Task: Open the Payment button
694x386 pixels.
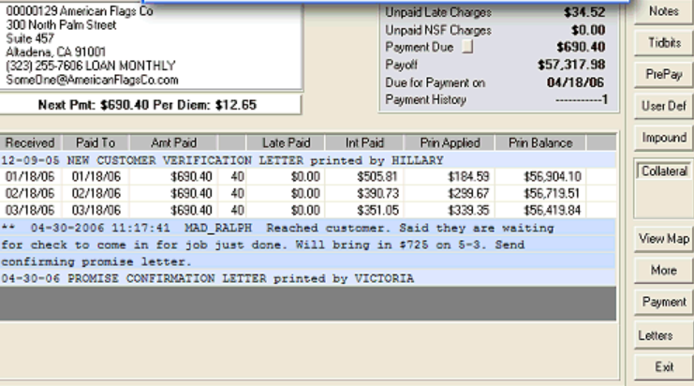Action: (x=663, y=303)
